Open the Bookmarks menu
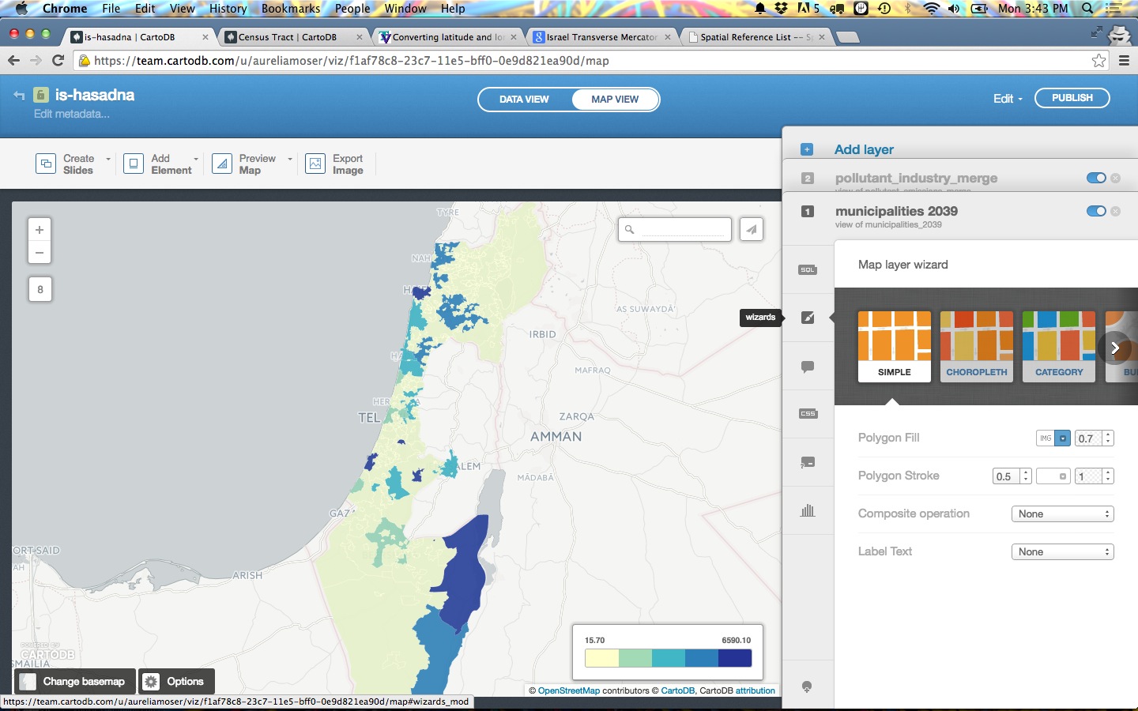The width and height of the screenshot is (1138, 711). 291,9
